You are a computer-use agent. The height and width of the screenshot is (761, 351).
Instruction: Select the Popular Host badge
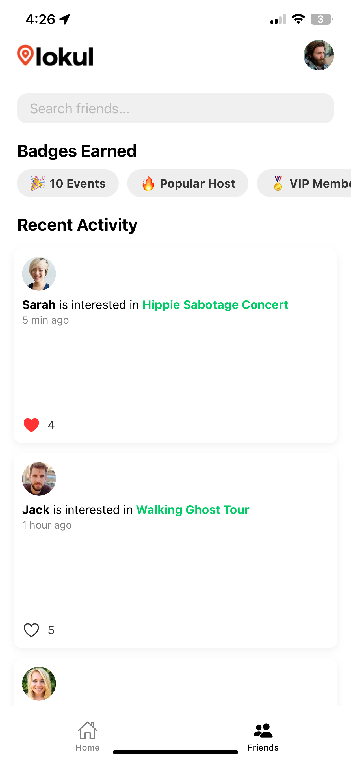click(188, 183)
